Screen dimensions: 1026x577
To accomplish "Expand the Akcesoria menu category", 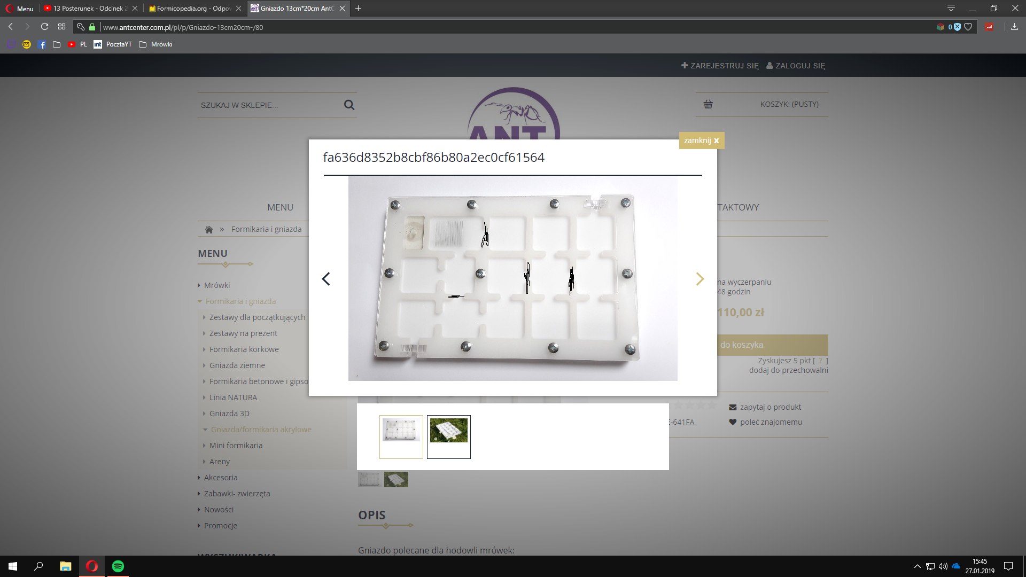I will point(221,478).
